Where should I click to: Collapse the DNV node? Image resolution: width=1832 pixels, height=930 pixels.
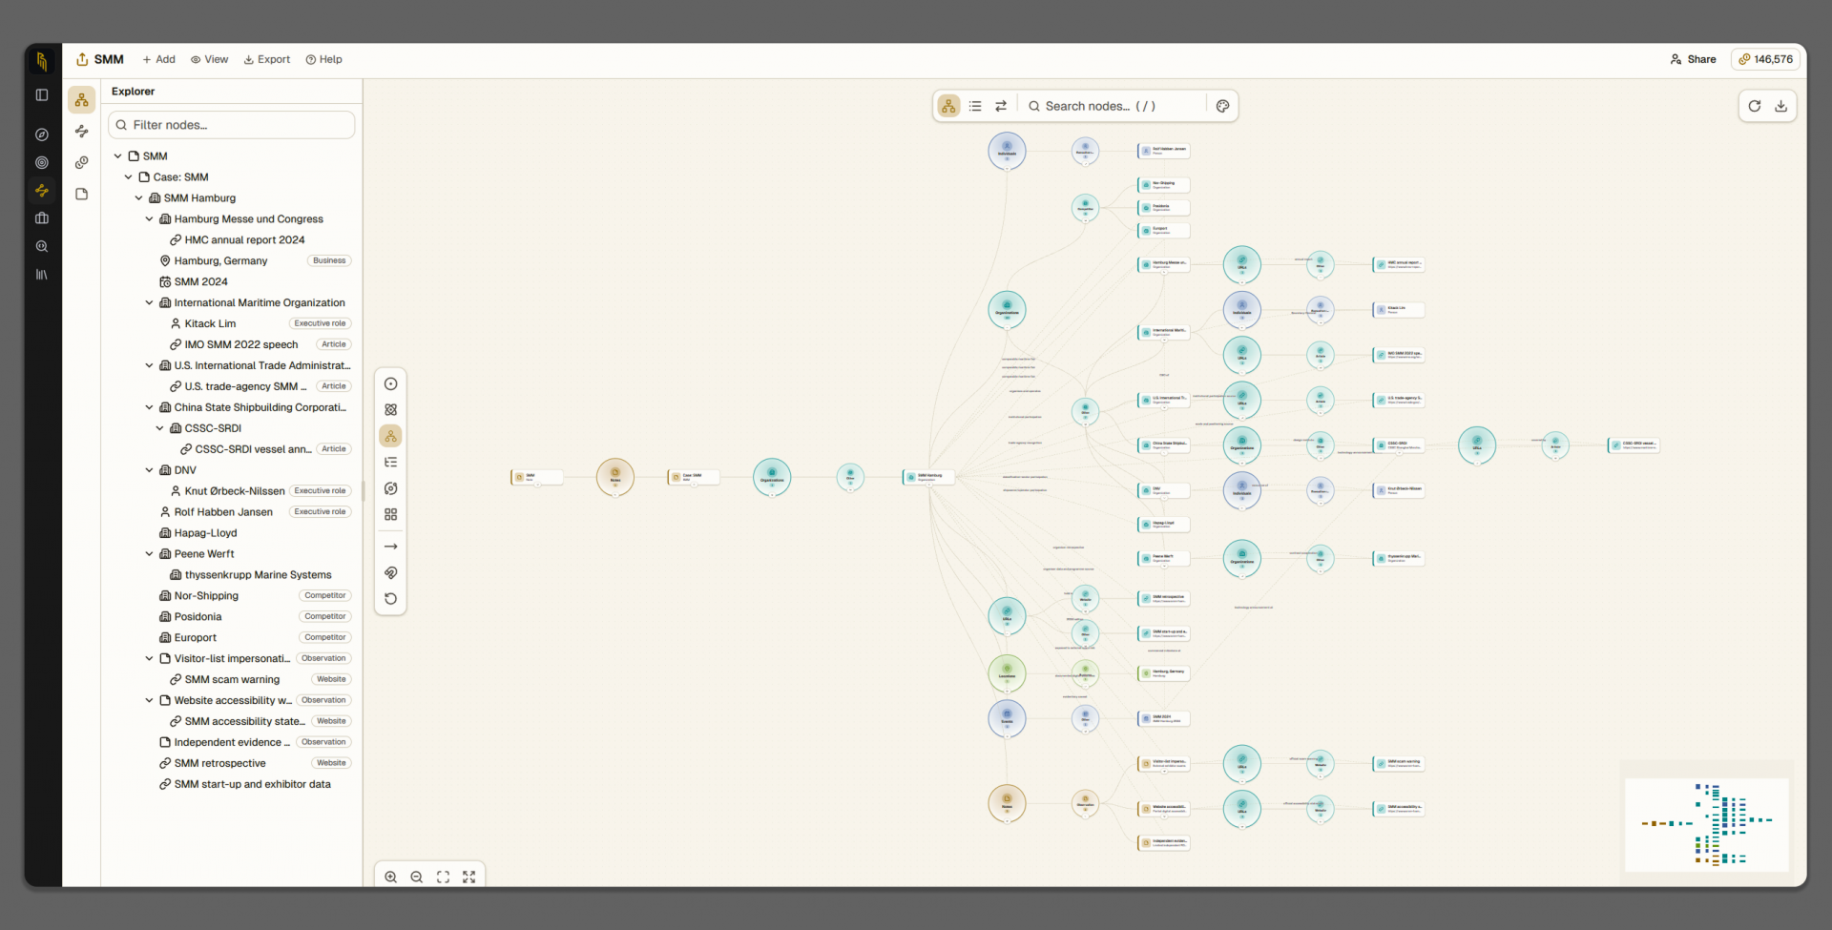coord(150,470)
